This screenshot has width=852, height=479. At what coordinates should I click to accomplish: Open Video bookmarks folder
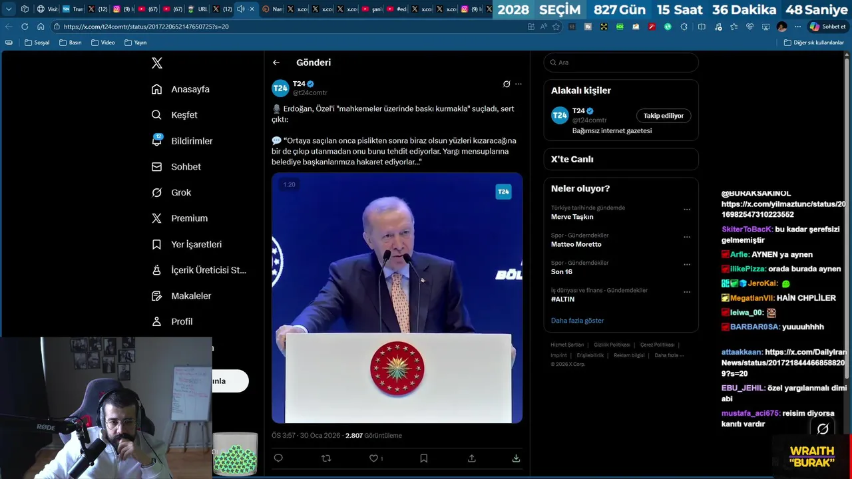pos(103,43)
